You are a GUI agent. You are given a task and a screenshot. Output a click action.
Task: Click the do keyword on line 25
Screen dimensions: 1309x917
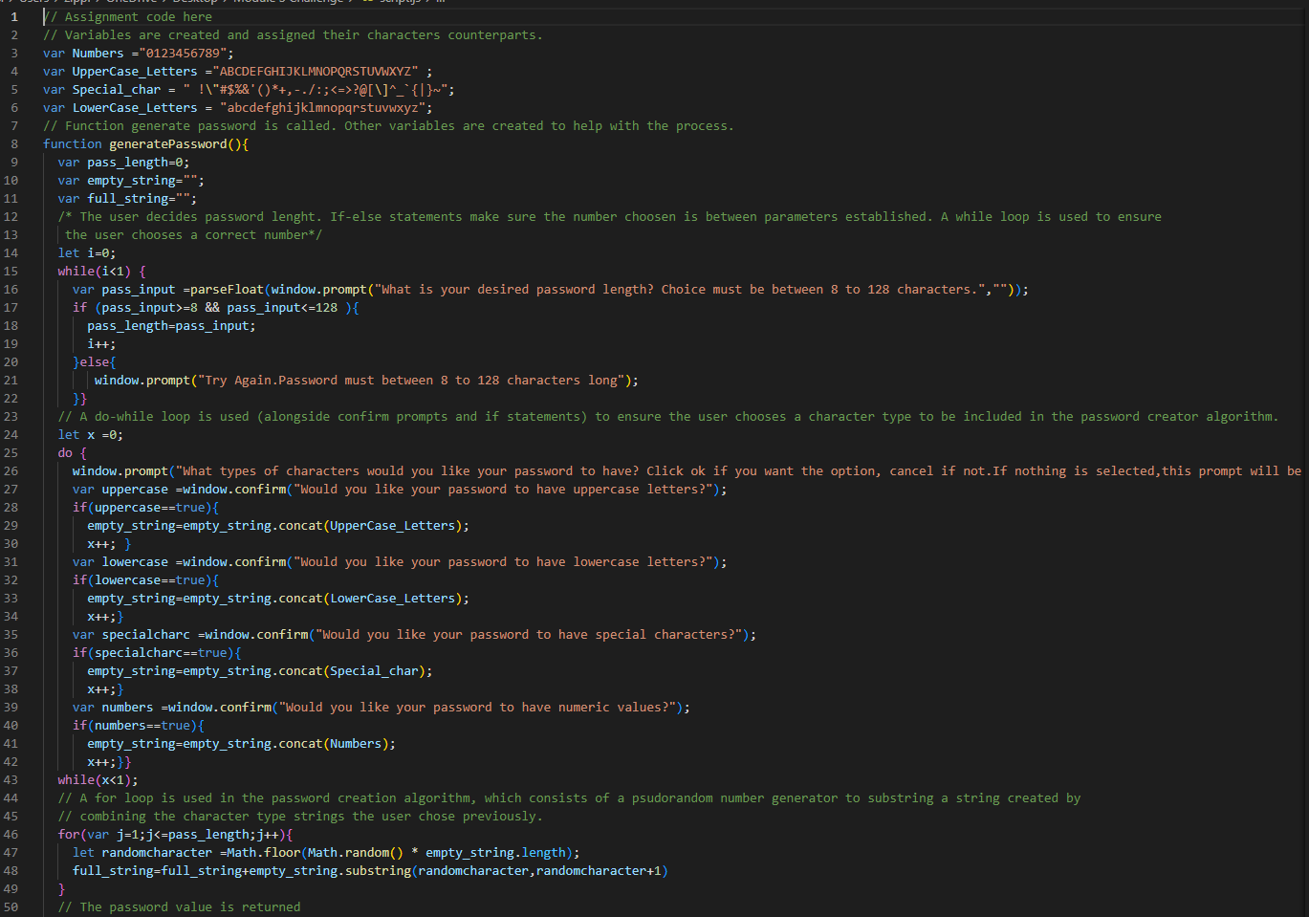click(65, 452)
